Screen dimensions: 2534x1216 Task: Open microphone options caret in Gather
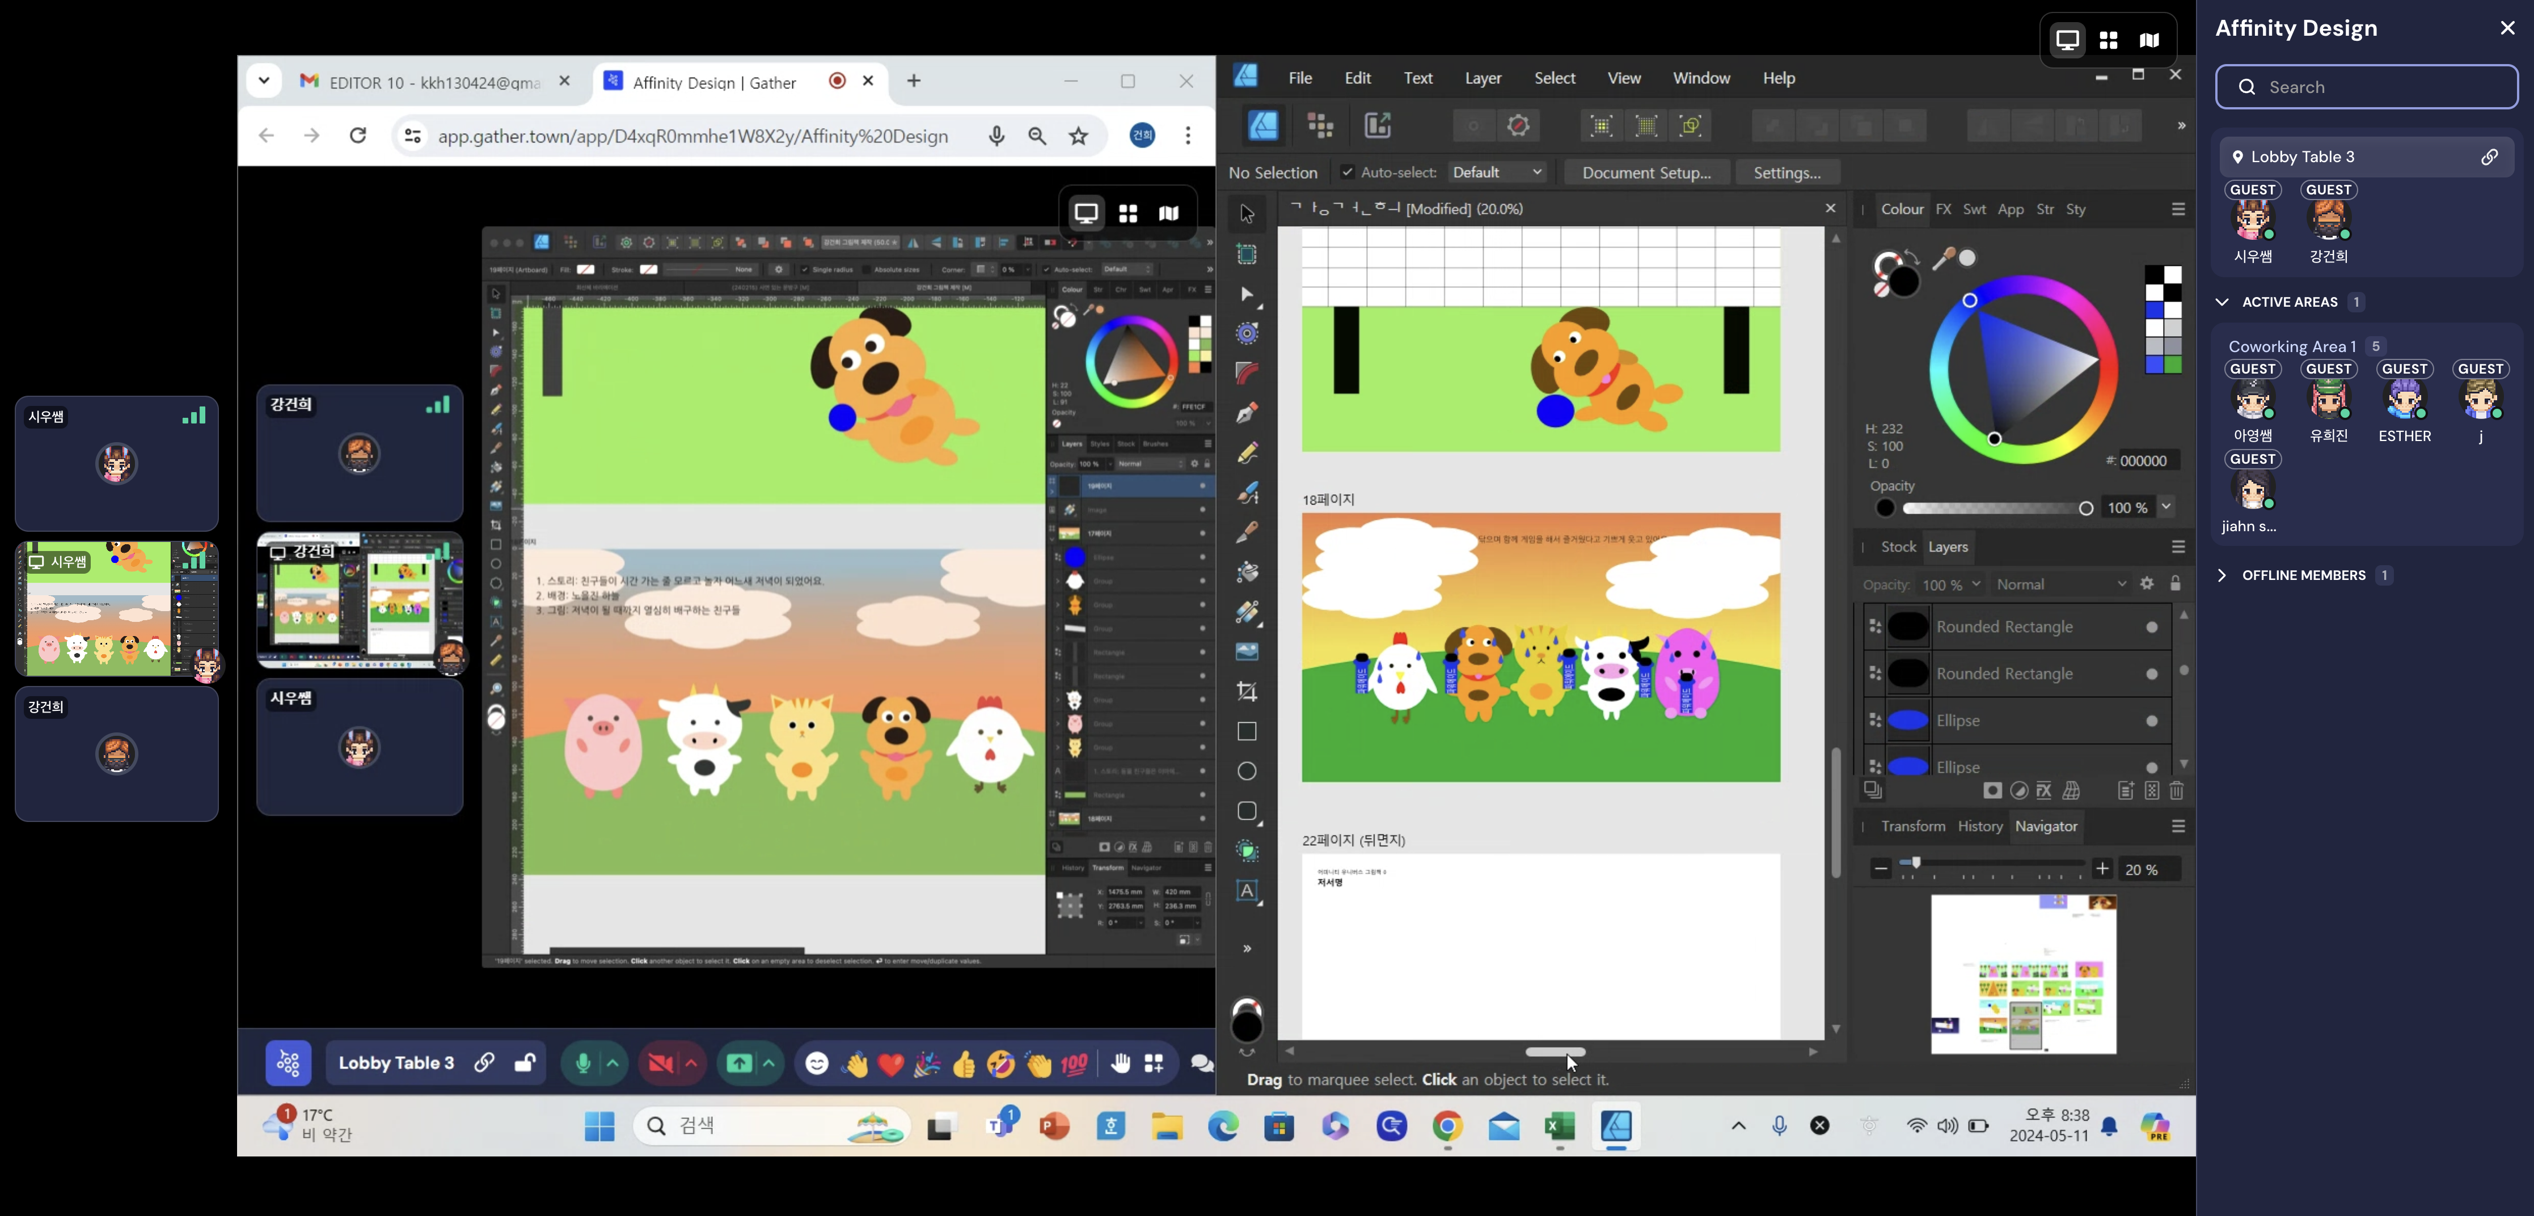point(613,1064)
